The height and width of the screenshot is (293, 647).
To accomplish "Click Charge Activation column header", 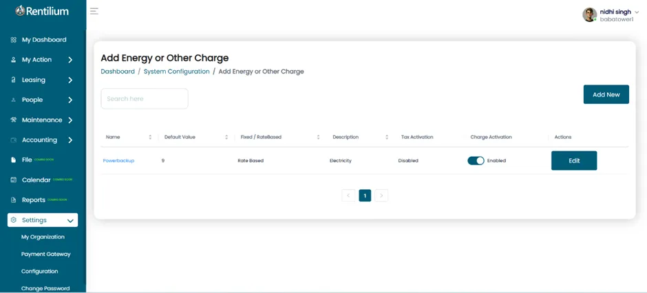I will 491,138.
